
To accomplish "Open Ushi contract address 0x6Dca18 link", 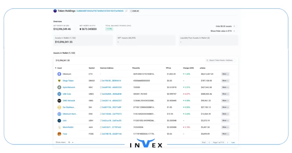I will pyautogui.click(x=111, y=121).
